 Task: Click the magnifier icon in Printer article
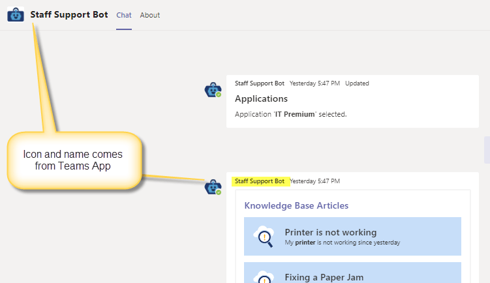coord(265,236)
